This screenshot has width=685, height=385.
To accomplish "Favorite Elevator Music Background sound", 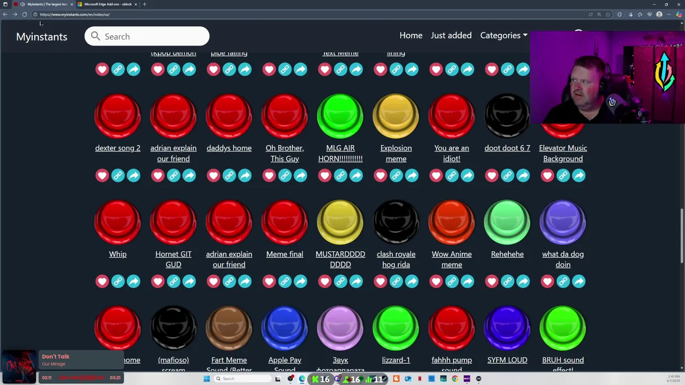I will point(547,175).
